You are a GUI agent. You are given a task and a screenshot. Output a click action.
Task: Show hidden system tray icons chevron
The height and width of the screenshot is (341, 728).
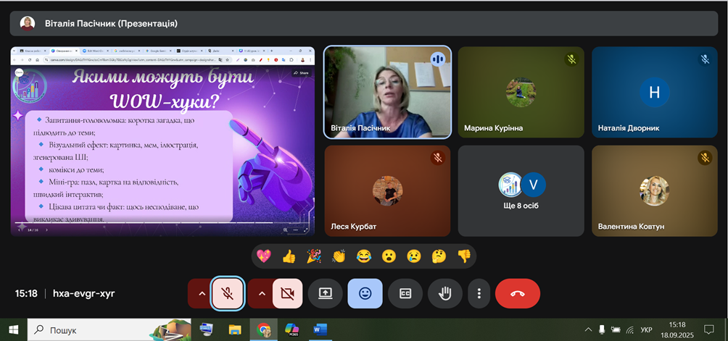[x=588, y=330]
